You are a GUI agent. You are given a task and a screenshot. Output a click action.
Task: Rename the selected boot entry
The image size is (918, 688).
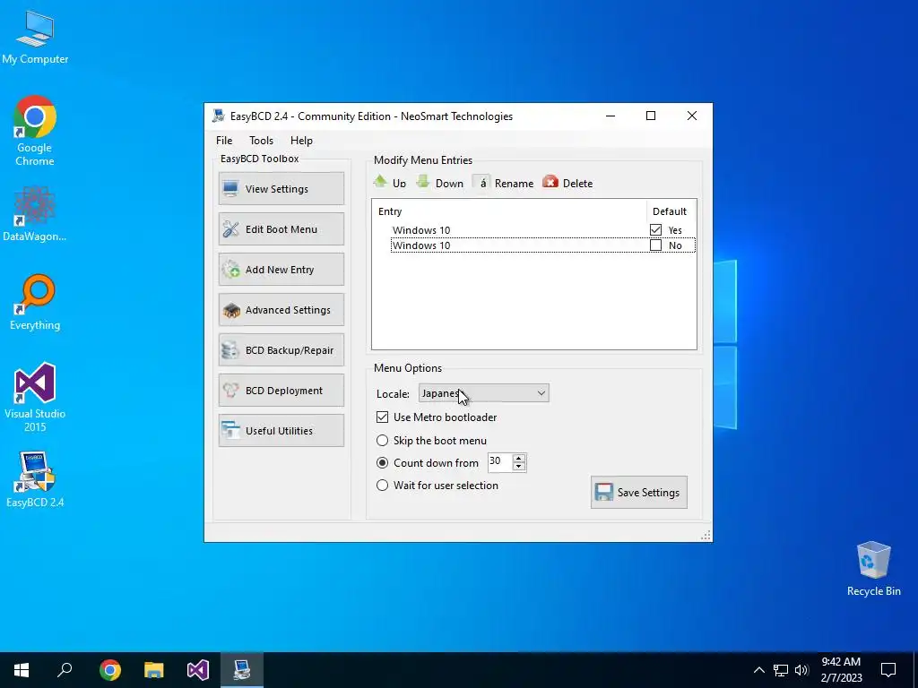(504, 183)
